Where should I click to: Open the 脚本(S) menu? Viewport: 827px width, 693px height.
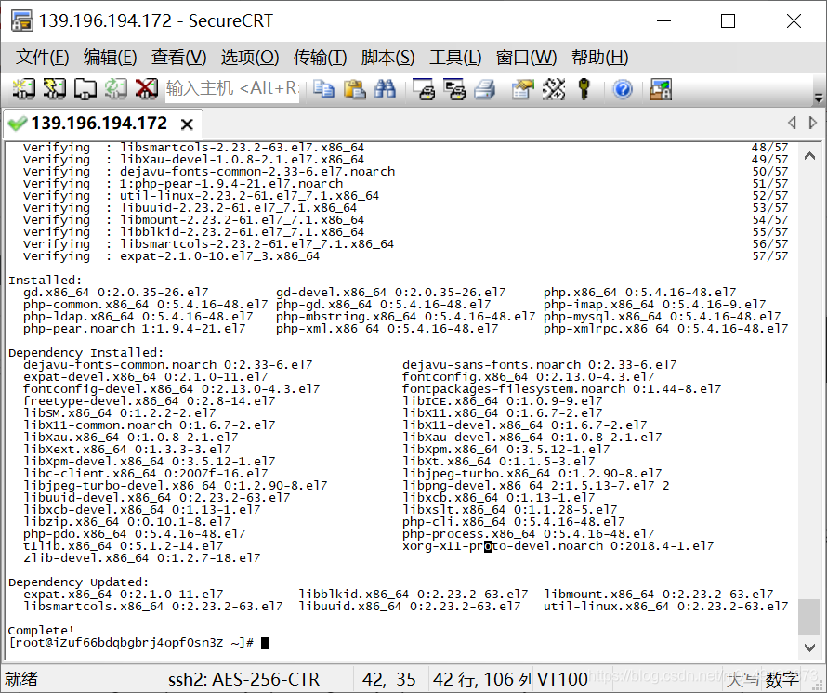(x=387, y=57)
